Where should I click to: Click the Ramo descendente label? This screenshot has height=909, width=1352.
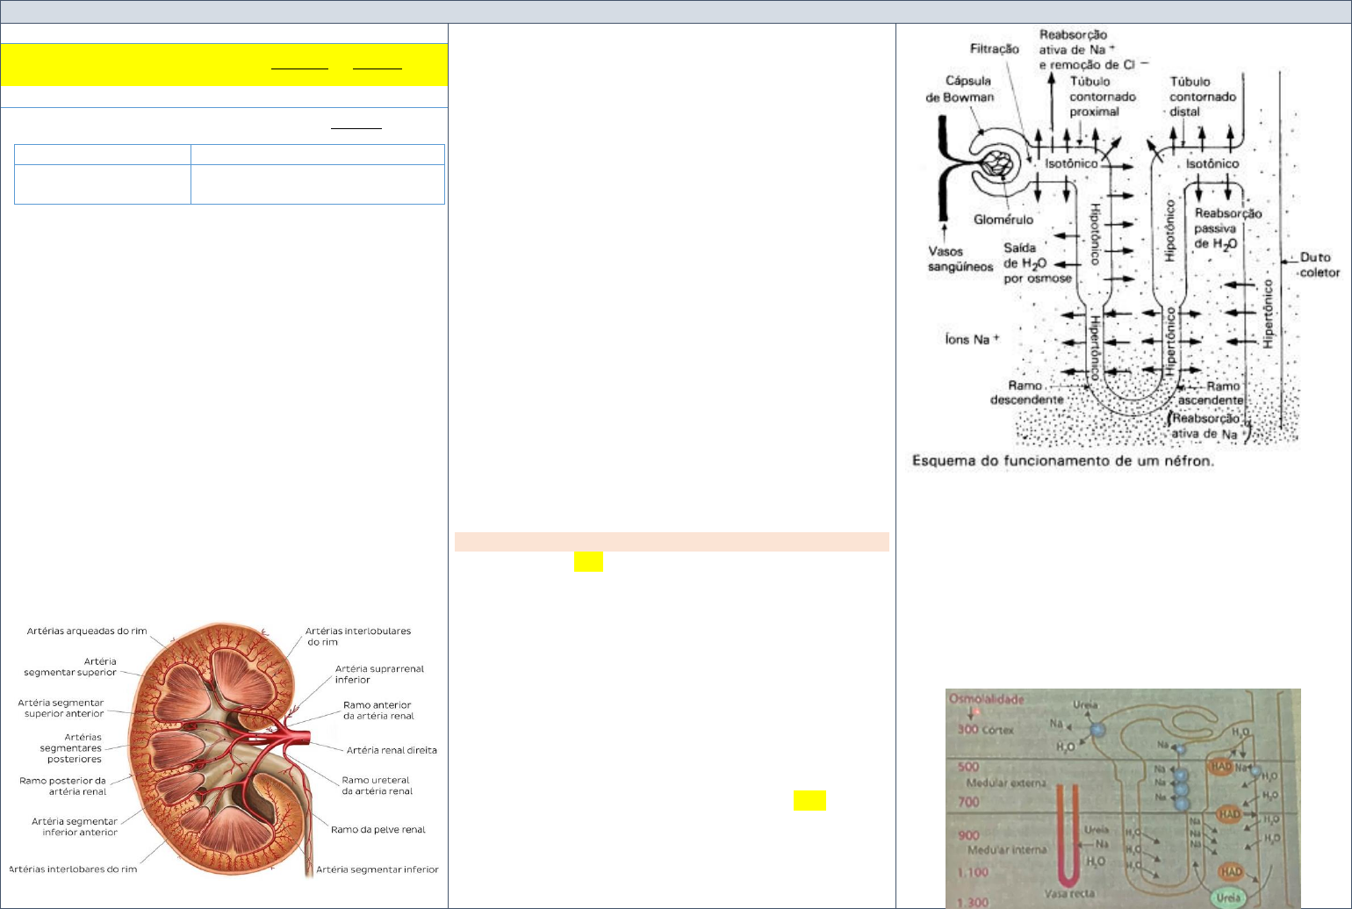[x=1025, y=393]
